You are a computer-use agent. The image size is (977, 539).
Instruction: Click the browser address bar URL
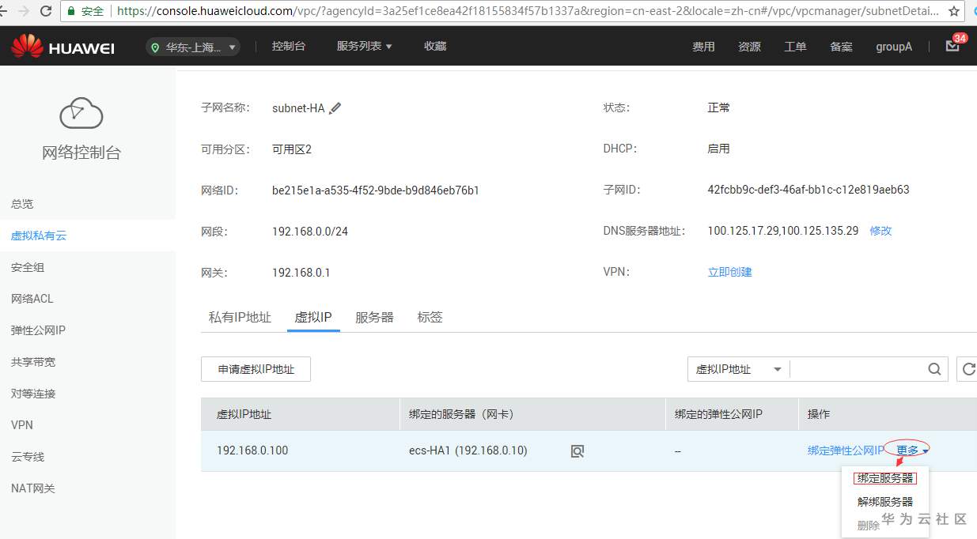coord(528,11)
